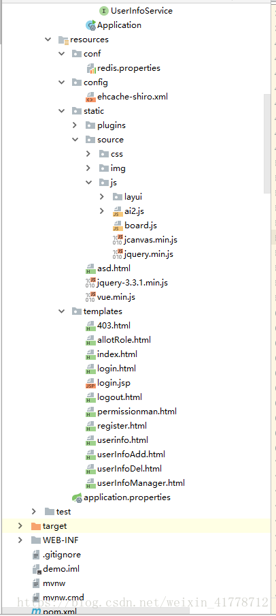Collapse the static folder

pyautogui.click(x=62, y=111)
